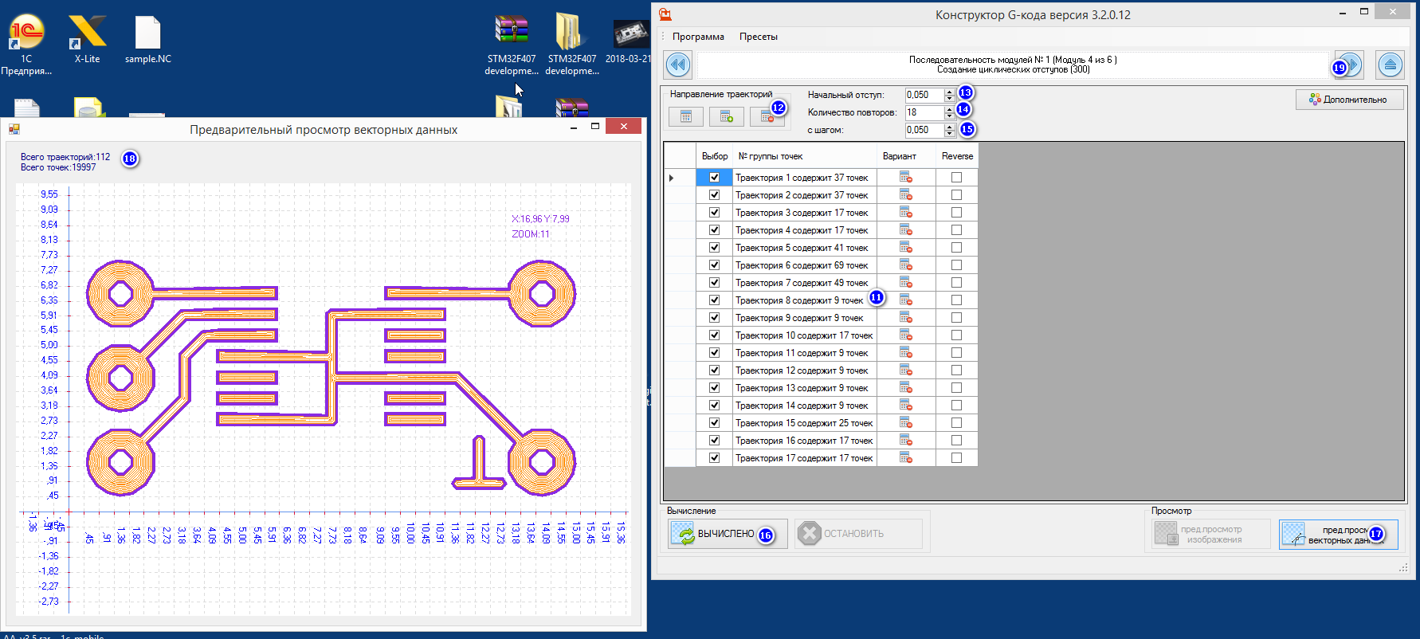Click the variant icon for Траектория 17

pos(905,458)
